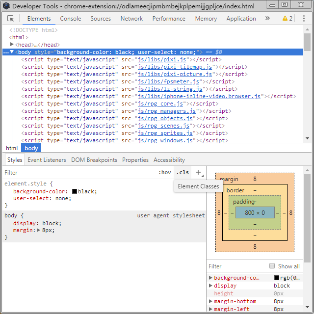The width and height of the screenshot is (314, 314).
Task: Open the Memory tab
Action: tap(206, 19)
